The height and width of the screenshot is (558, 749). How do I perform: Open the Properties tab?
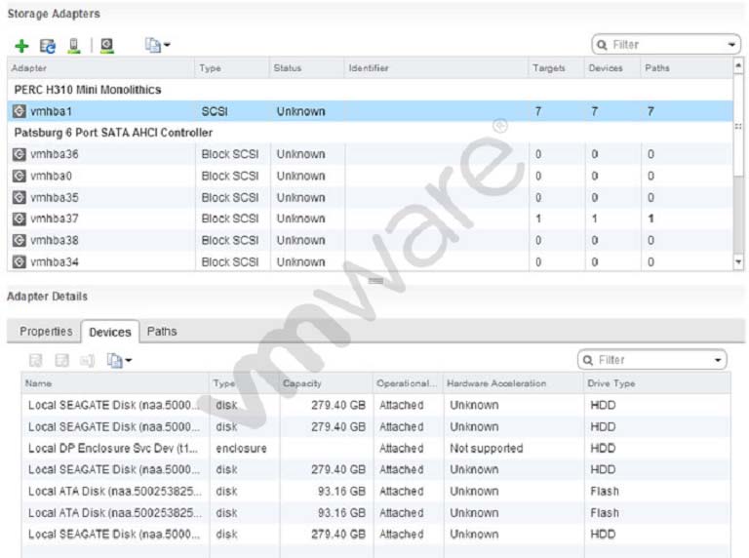pos(46,331)
